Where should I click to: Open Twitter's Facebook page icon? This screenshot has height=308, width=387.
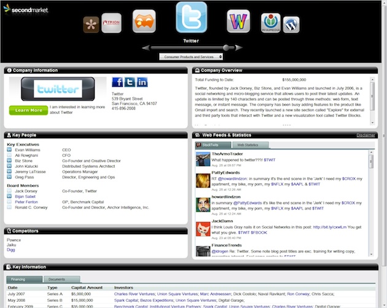coord(117,82)
